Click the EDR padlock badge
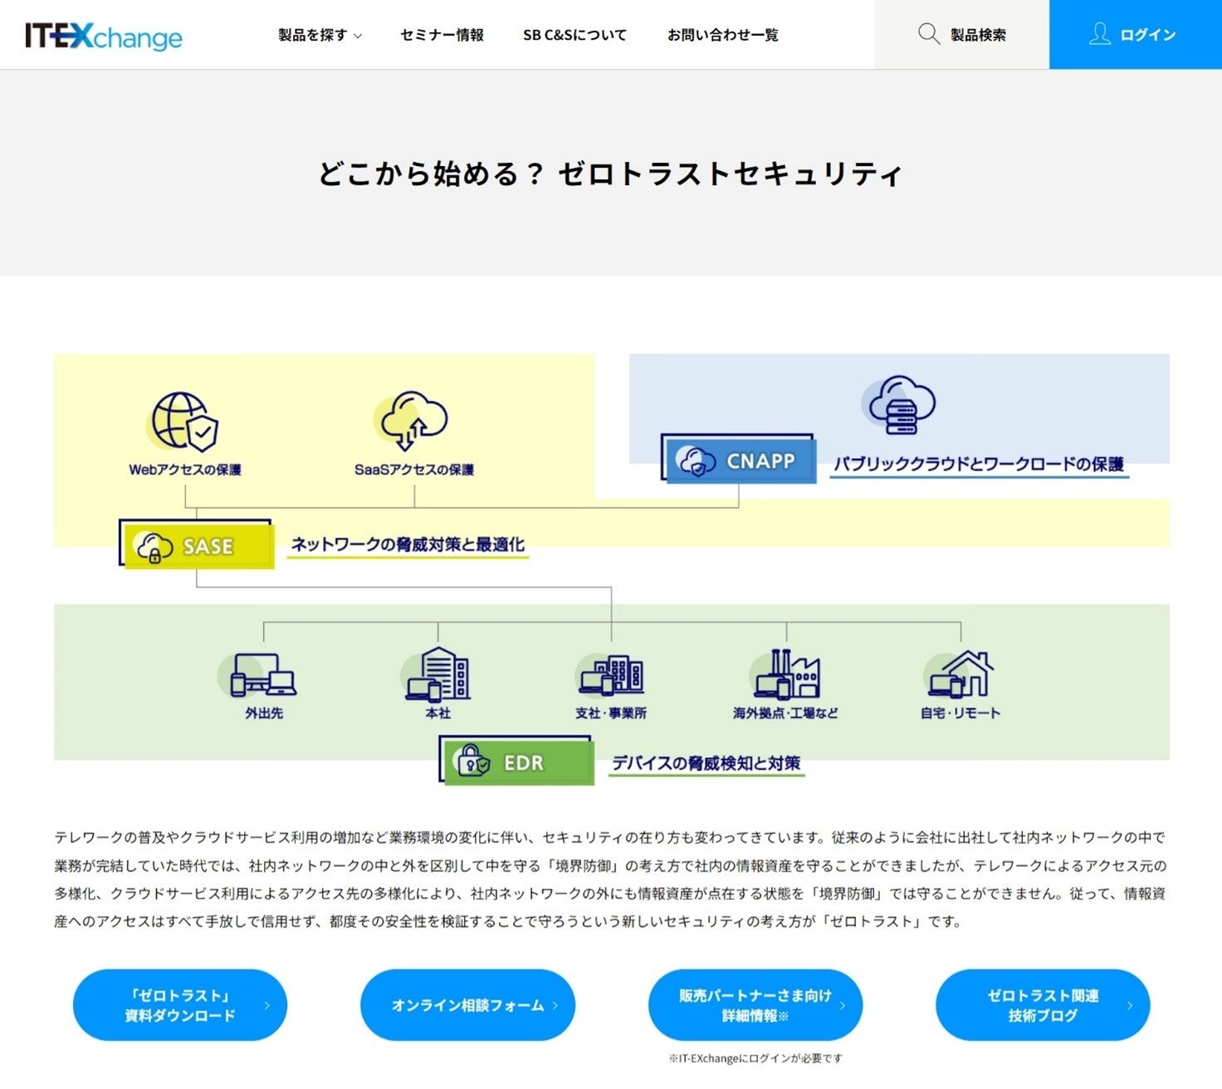This screenshot has height=1089, width=1222. click(516, 760)
